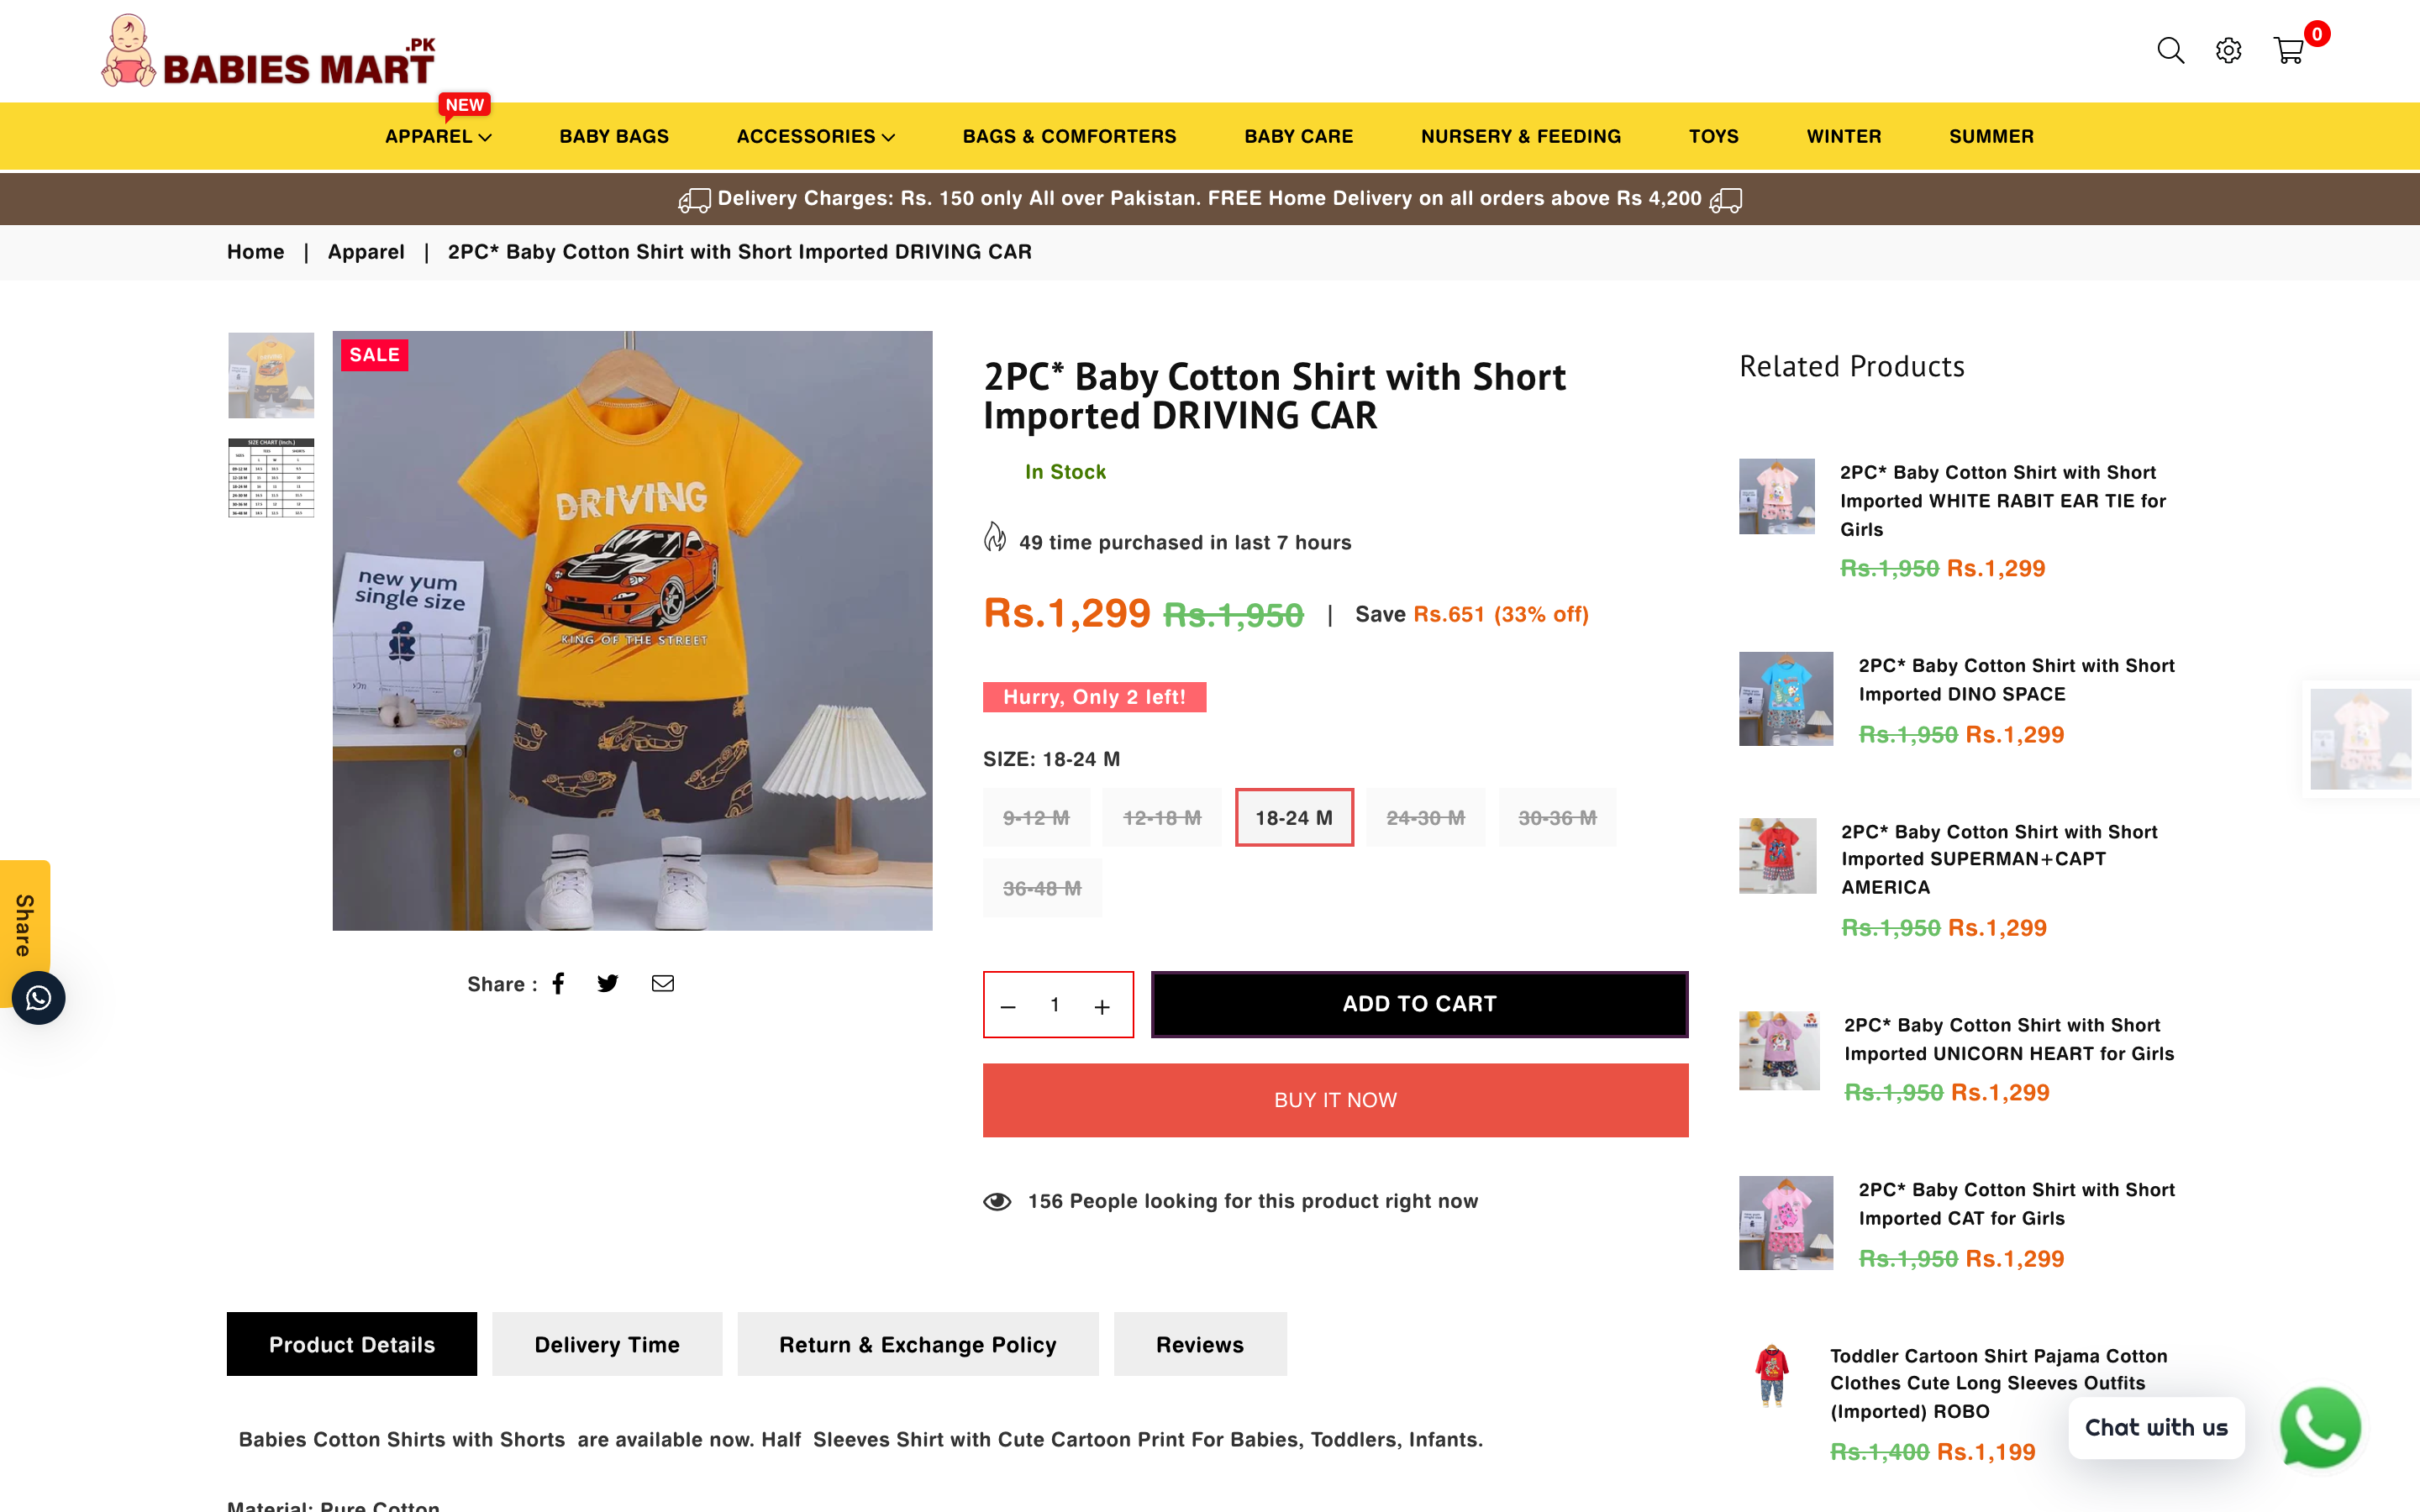Expand the ACCESSORIES menu dropdown
The width and height of the screenshot is (2420, 1512).
point(815,136)
